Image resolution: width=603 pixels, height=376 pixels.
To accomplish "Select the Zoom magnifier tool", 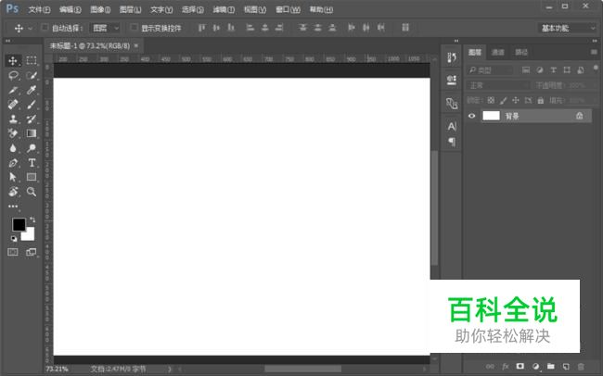I will (x=31, y=192).
